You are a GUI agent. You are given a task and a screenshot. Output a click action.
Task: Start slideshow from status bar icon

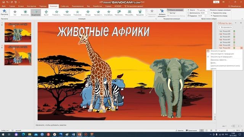pos(216,131)
